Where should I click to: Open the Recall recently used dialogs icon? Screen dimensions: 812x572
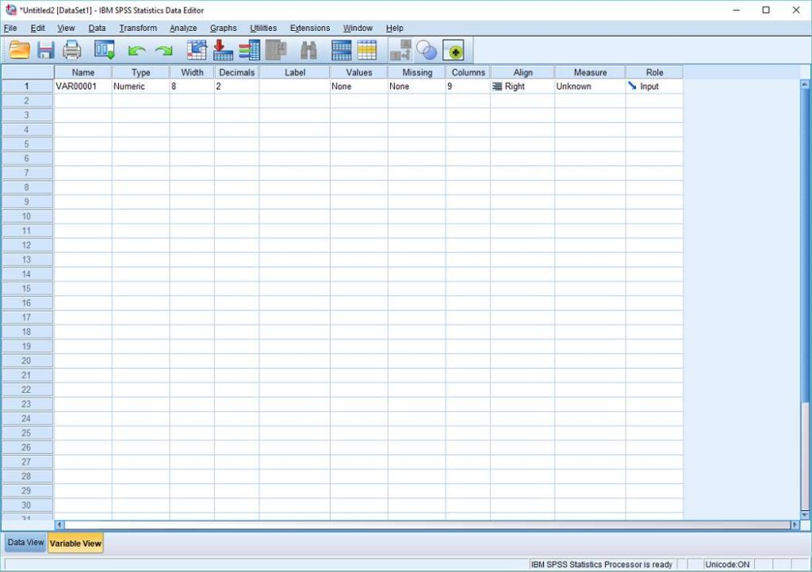coord(104,50)
